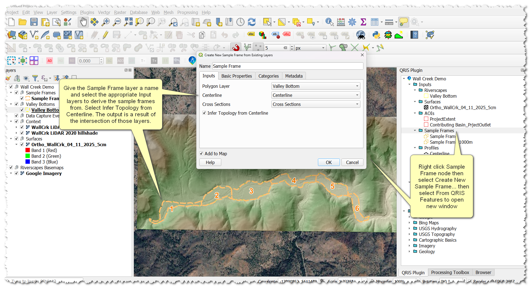Uncheck the Add to Map checkbox
The height and width of the screenshot is (288, 531).
(201, 154)
